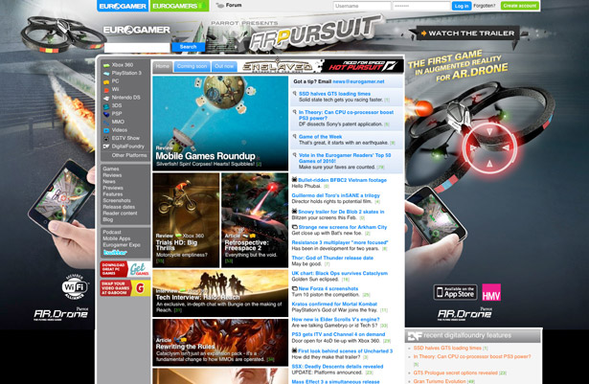Open the Eurogamer blue top tab
The width and height of the screenshot is (589, 384).
pos(123,6)
